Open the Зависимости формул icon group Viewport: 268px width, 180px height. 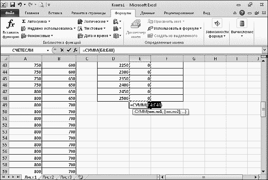pyautogui.click(x=217, y=28)
